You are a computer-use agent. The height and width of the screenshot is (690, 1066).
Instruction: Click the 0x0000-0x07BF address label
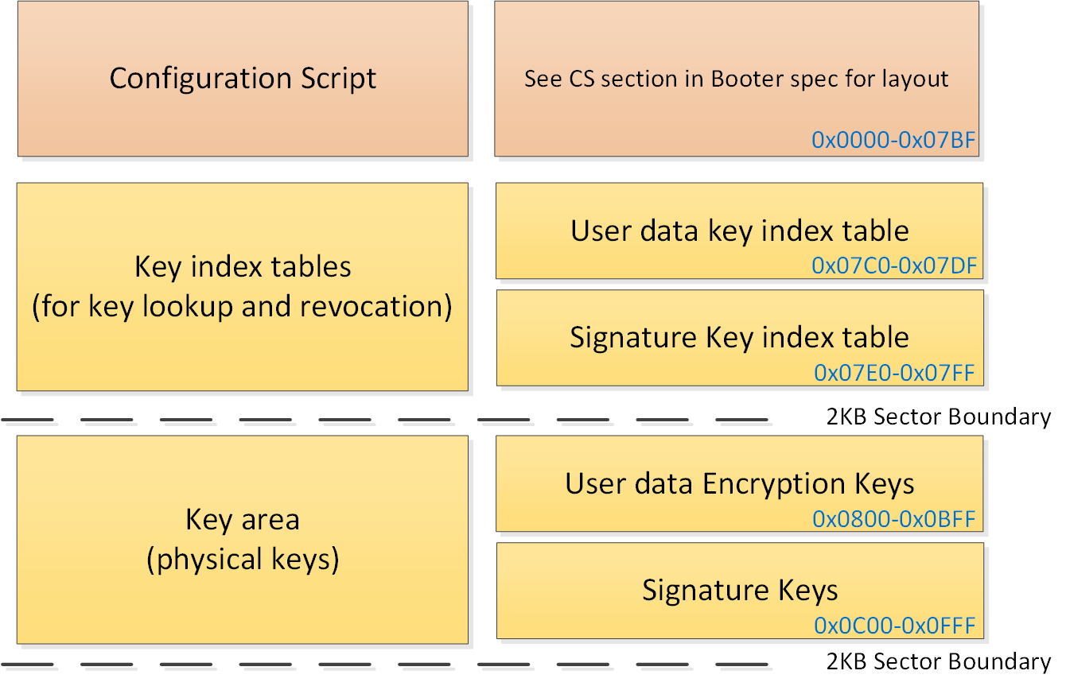point(893,141)
